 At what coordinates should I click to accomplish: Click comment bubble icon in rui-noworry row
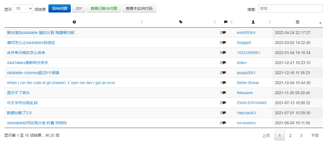pos(224,123)
